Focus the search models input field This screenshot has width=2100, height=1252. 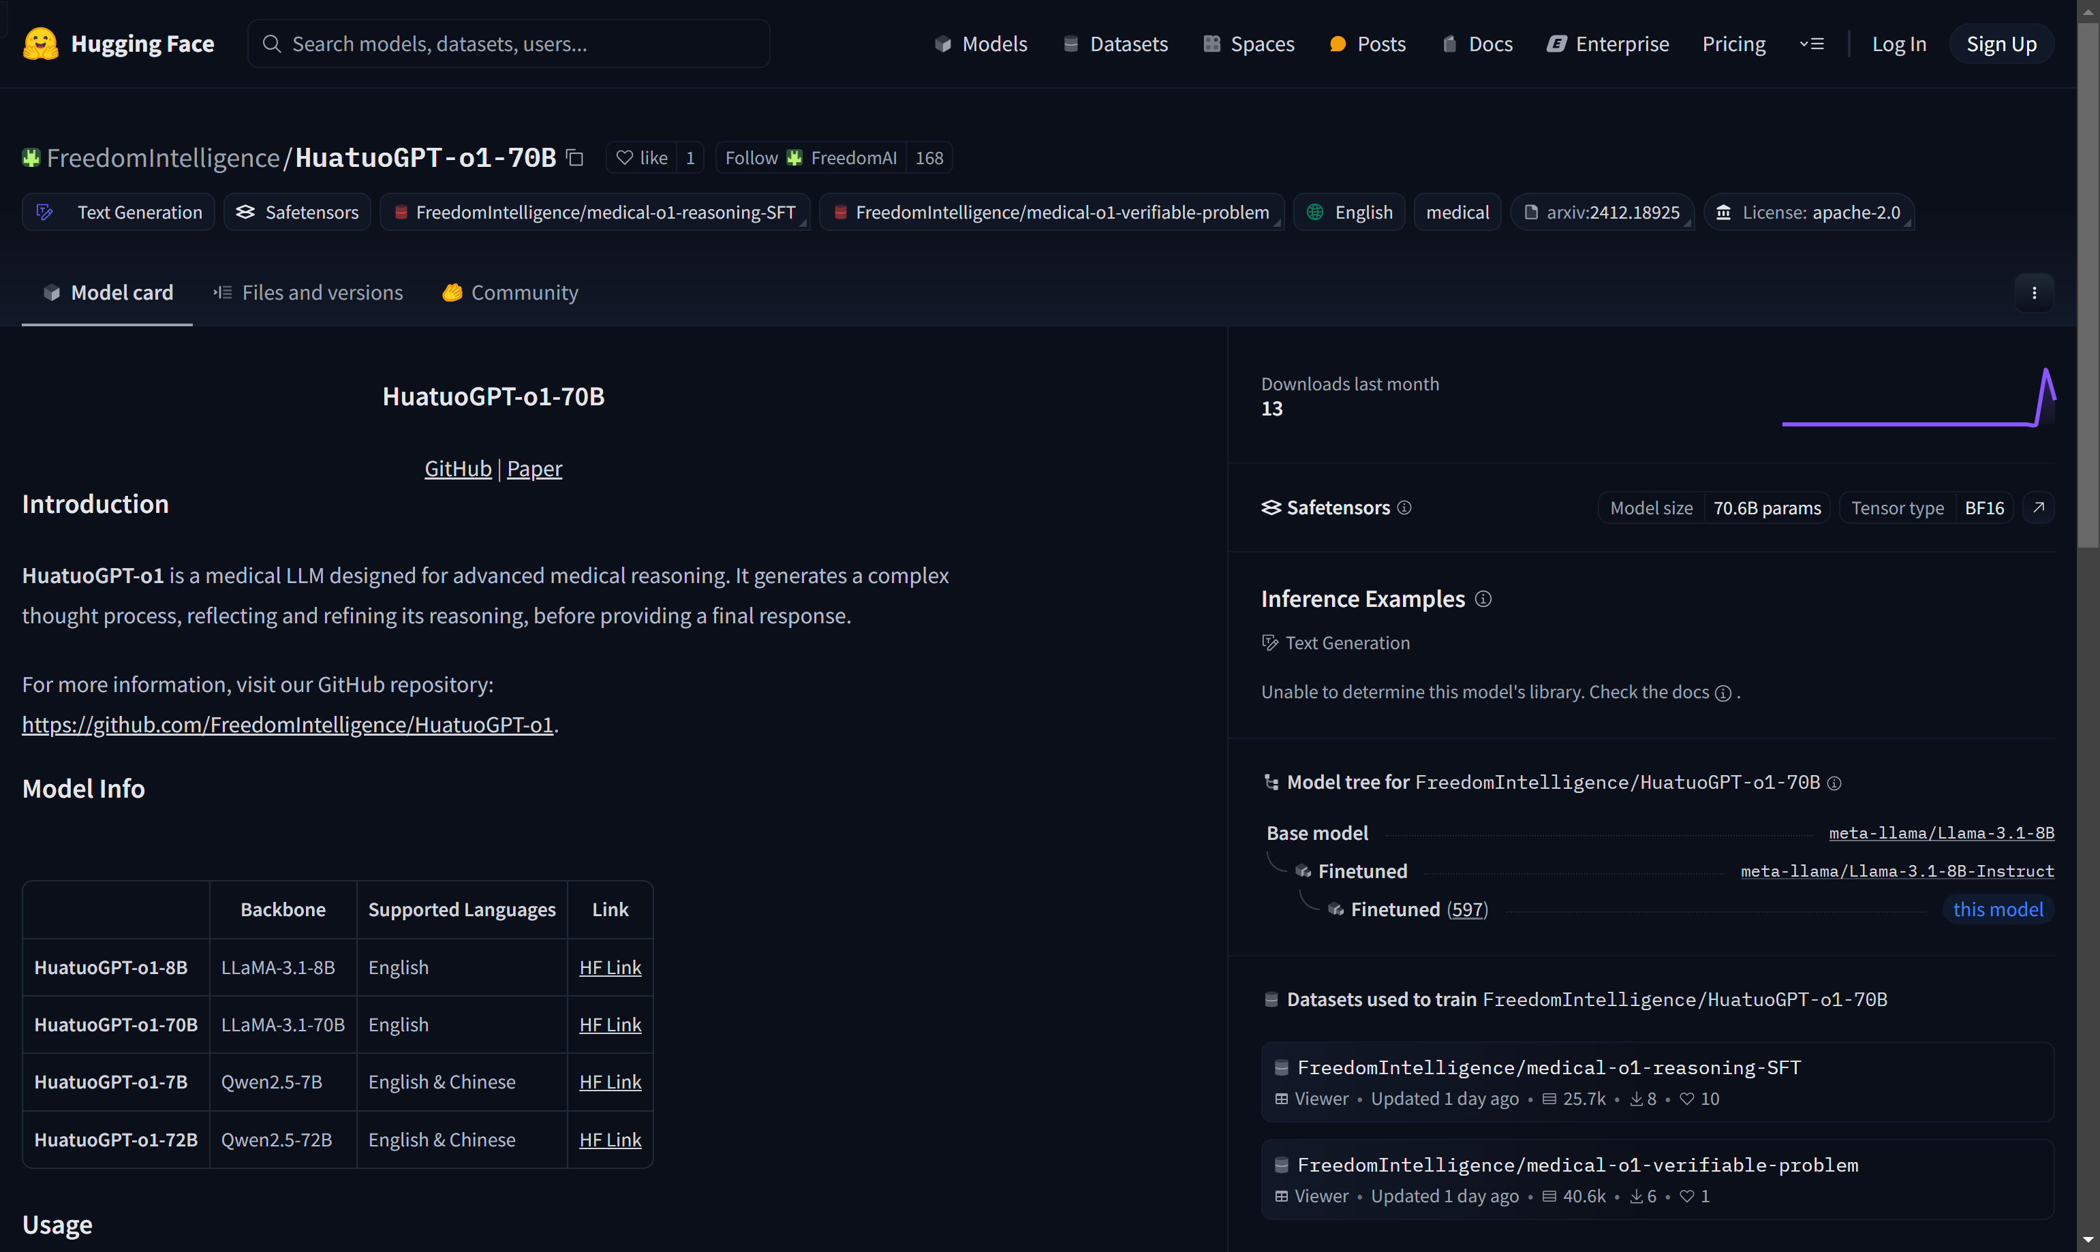[509, 44]
